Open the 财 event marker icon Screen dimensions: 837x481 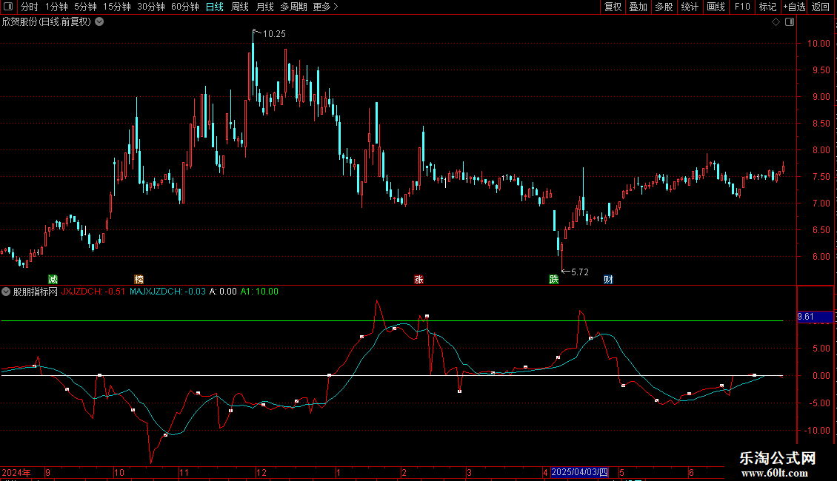[609, 280]
